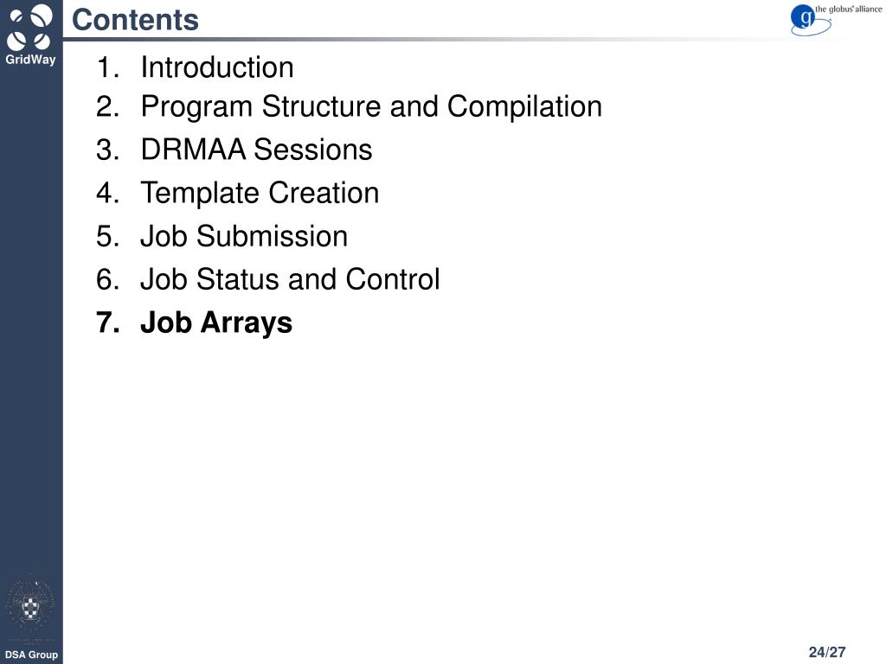Click the bold Job Arrays item
This screenshot has width=886, height=664.
click(216, 323)
